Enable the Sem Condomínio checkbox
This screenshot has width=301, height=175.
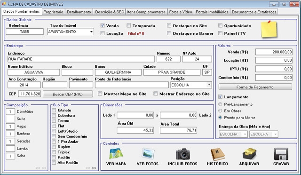tap(54, 136)
